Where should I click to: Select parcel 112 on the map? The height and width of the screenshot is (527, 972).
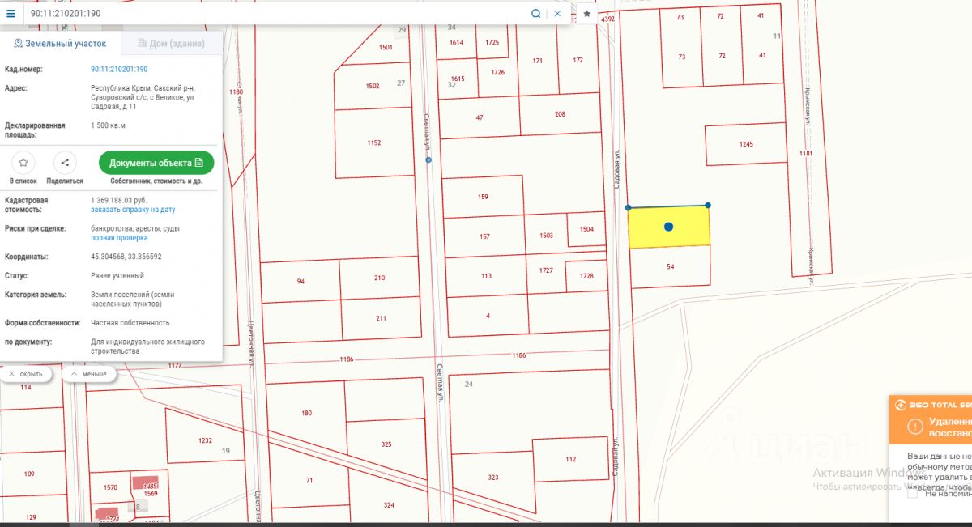tap(571, 460)
